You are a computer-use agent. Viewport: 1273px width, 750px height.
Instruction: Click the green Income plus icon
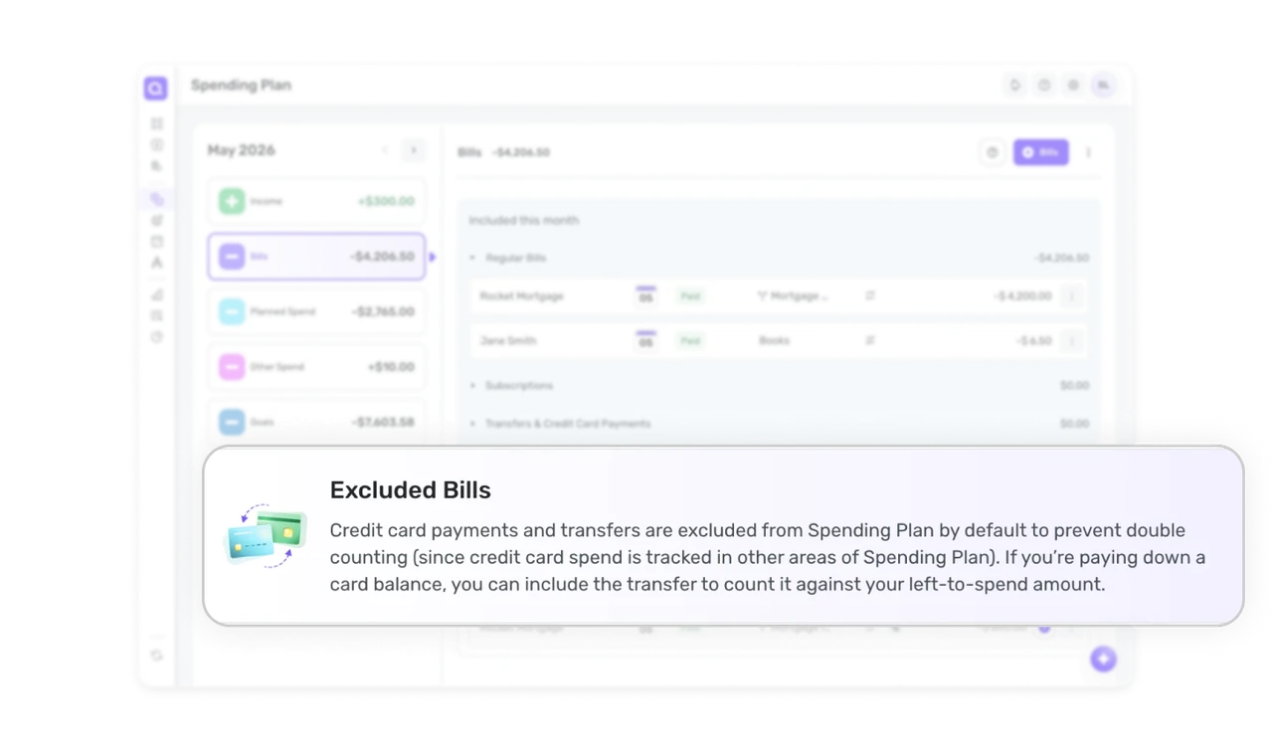point(232,201)
